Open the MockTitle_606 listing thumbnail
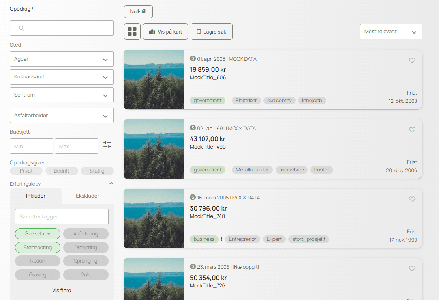 coord(154,80)
